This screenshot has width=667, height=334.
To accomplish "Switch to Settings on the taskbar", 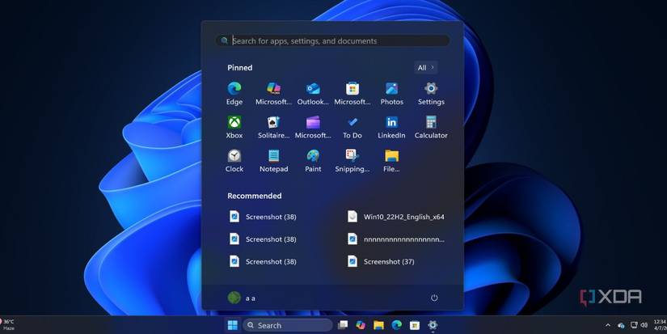I will click(433, 325).
